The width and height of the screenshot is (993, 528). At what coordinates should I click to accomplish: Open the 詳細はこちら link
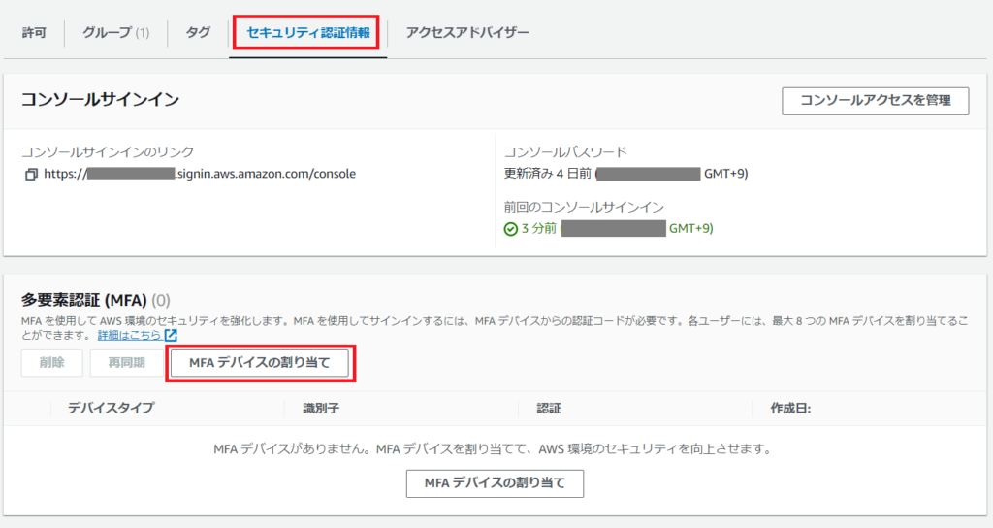click(x=129, y=335)
